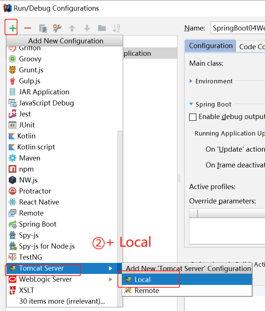Click the 'Override parameters:' label
This screenshot has height=311, width=265.
(222, 201)
